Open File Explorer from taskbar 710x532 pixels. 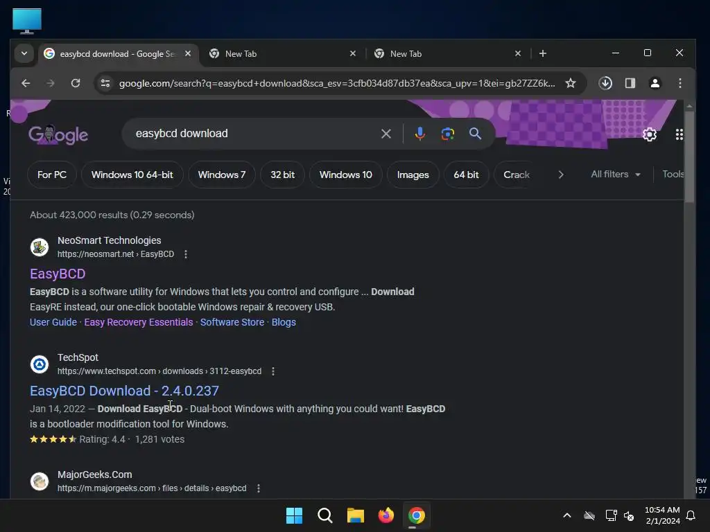tap(356, 515)
